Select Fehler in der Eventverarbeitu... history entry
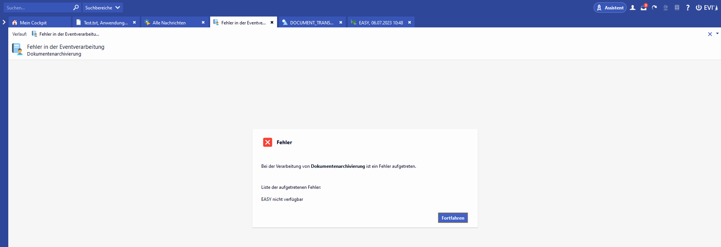The width and height of the screenshot is (721, 247). pyautogui.click(x=69, y=34)
